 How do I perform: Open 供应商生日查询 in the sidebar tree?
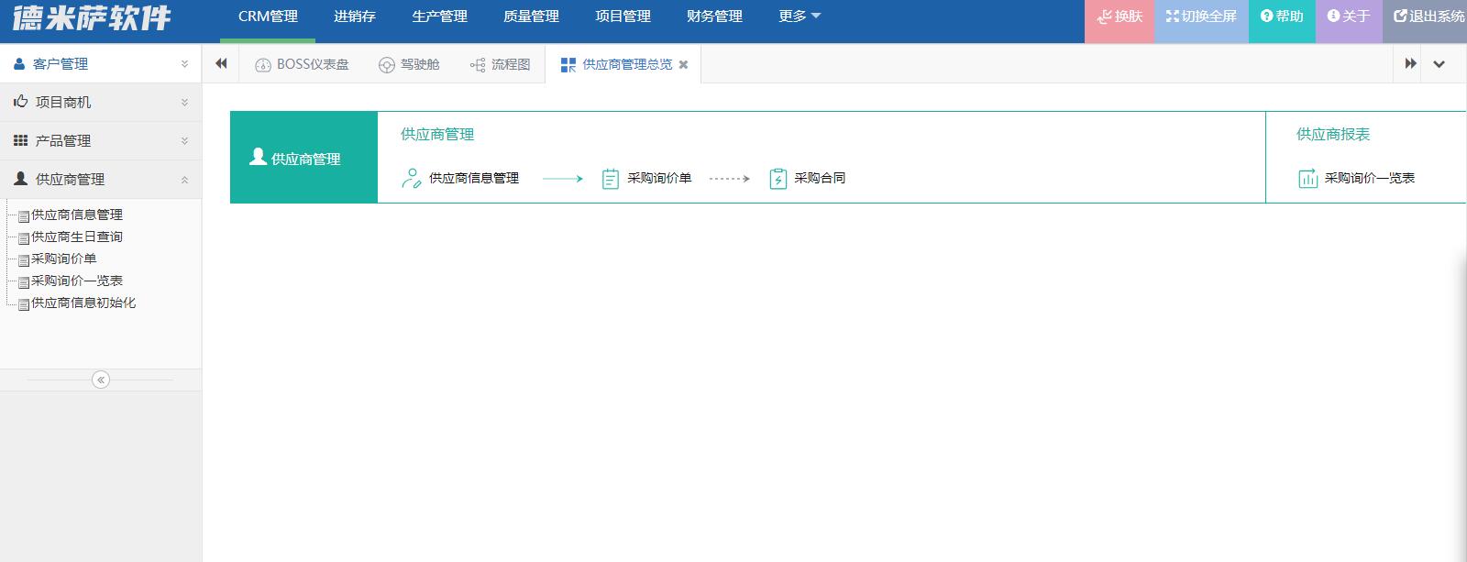pyautogui.click(x=77, y=237)
